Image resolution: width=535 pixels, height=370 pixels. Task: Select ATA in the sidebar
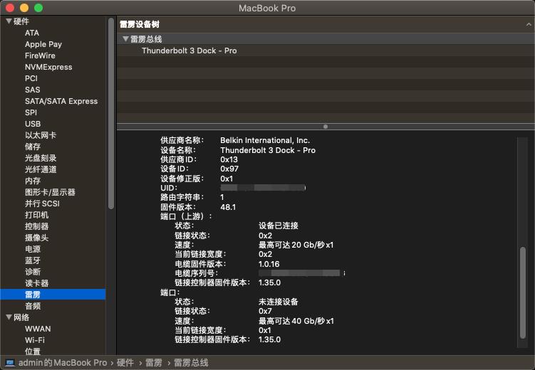click(x=32, y=33)
